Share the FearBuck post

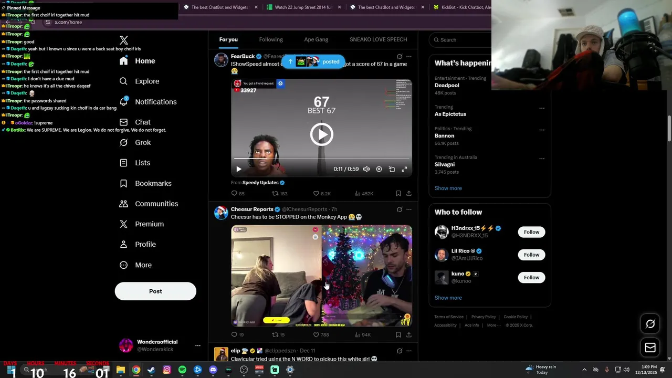click(x=409, y=194)
